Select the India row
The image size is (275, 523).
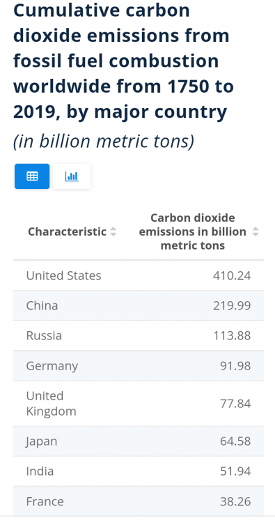point(139,471)
